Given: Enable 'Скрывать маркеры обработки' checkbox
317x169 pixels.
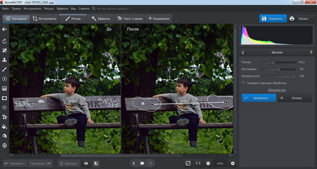Looking at the screenshot, I should click(244, 83).
